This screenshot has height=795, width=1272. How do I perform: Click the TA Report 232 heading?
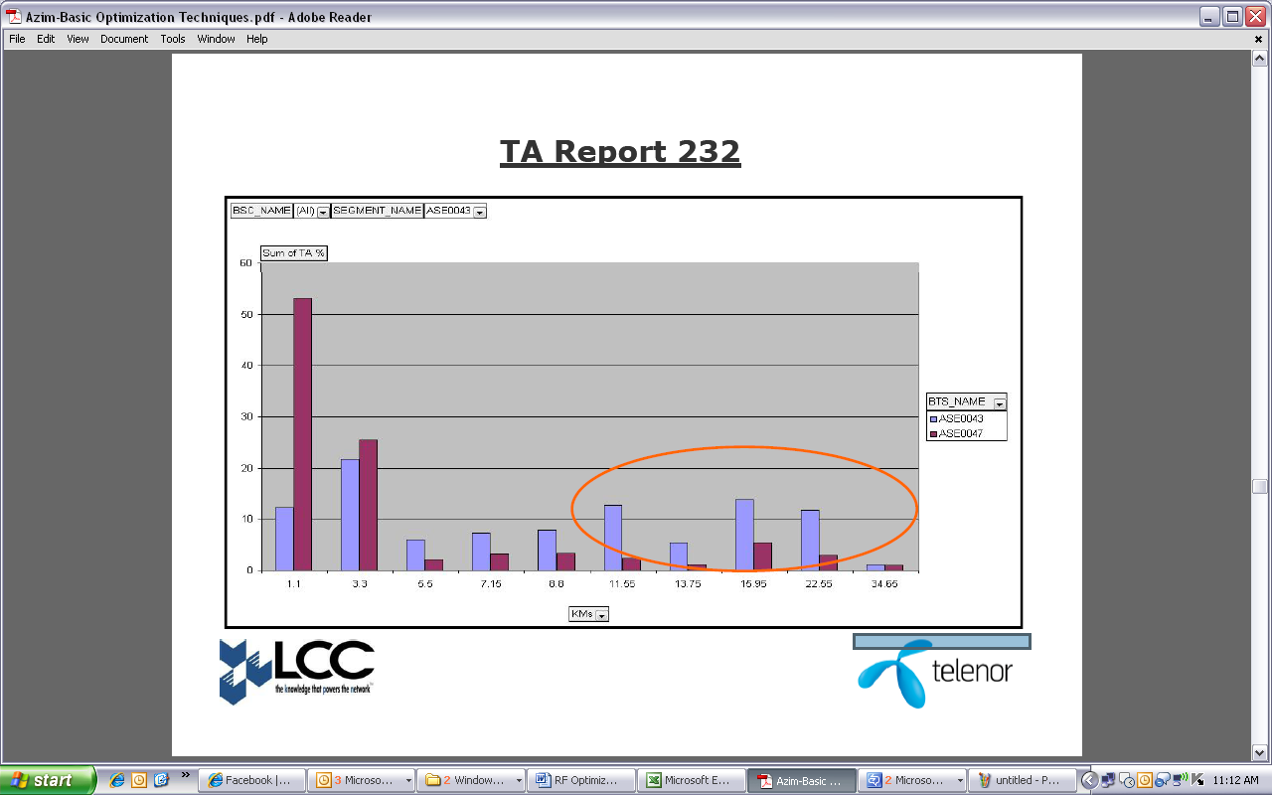[620, 152]
